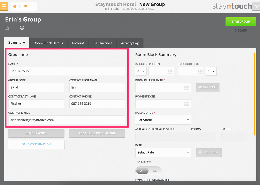Open the Activity Log tab
Screen dimensions: 260x185
130,43
